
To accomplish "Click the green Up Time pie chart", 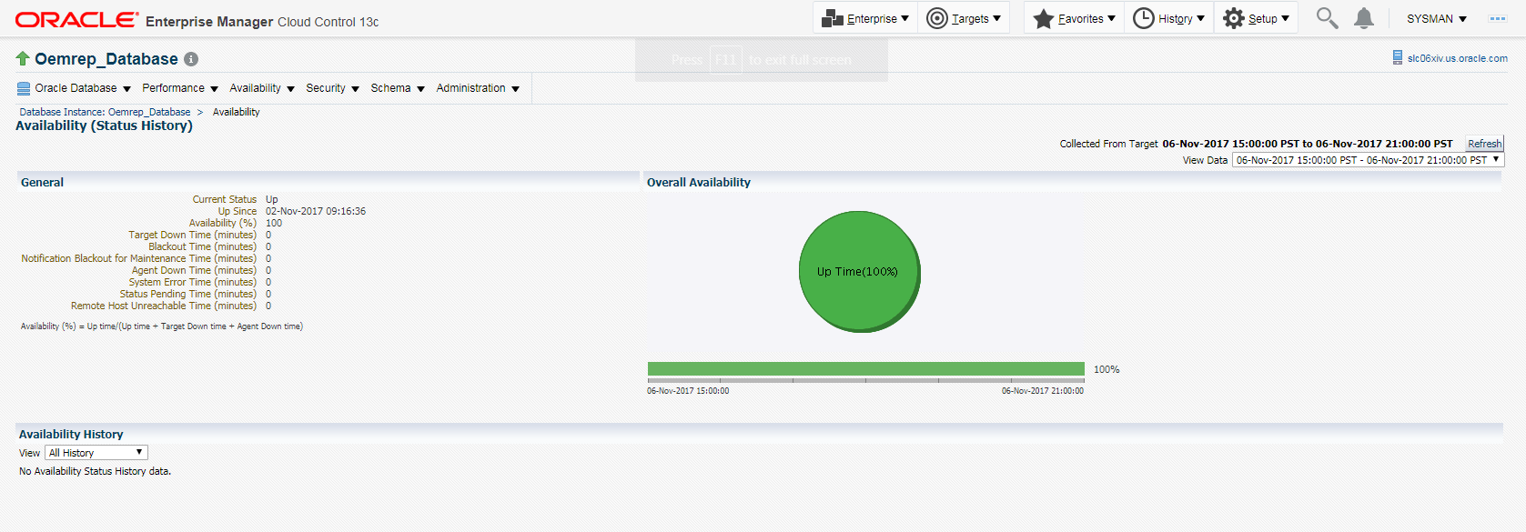I will pyautogui.click(x=859, y=272).
